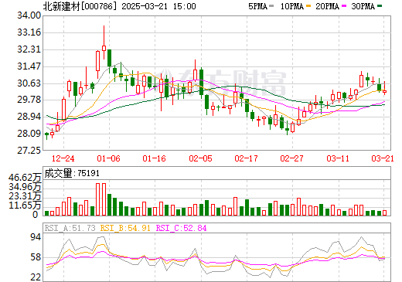This screenshot has height=282, width=402.
Task: Click the 10PMA legend label
Action: (292, 6)
